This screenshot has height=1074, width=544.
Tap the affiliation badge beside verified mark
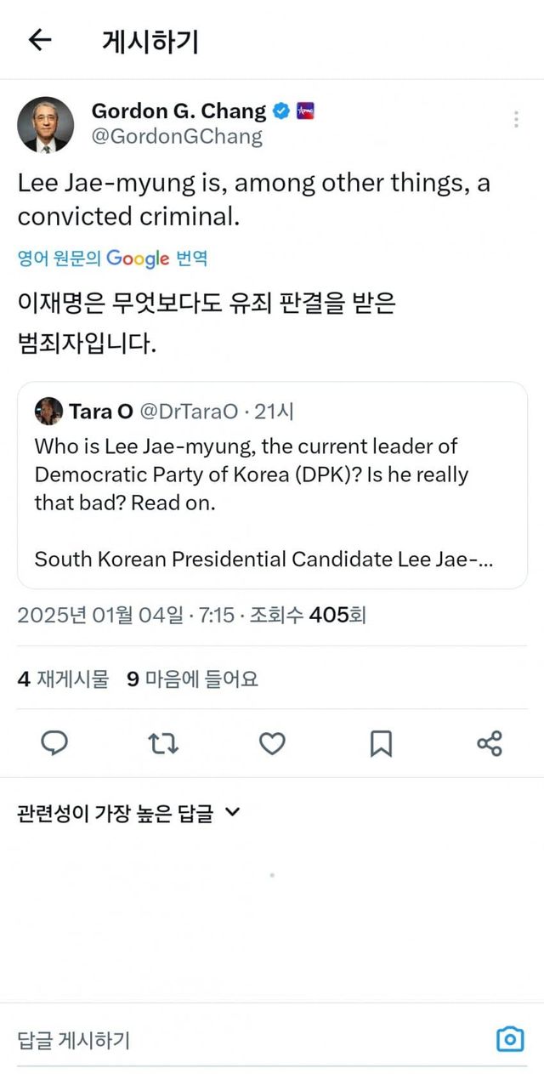pos(305,111)
